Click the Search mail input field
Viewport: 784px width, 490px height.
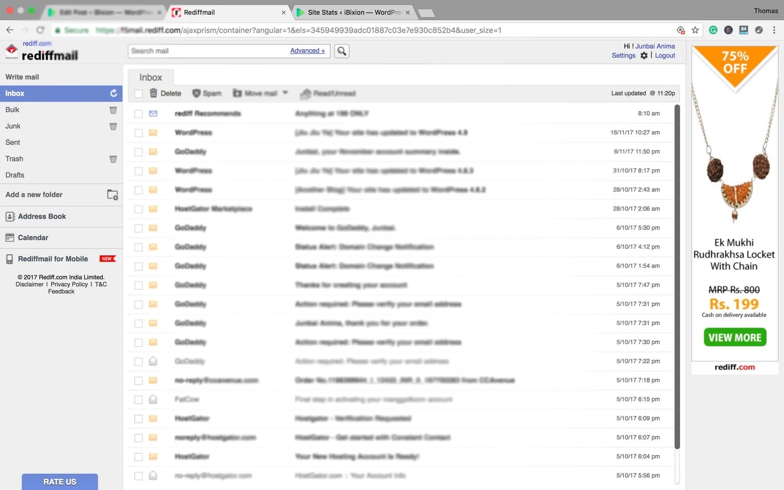tap(209, 51)
